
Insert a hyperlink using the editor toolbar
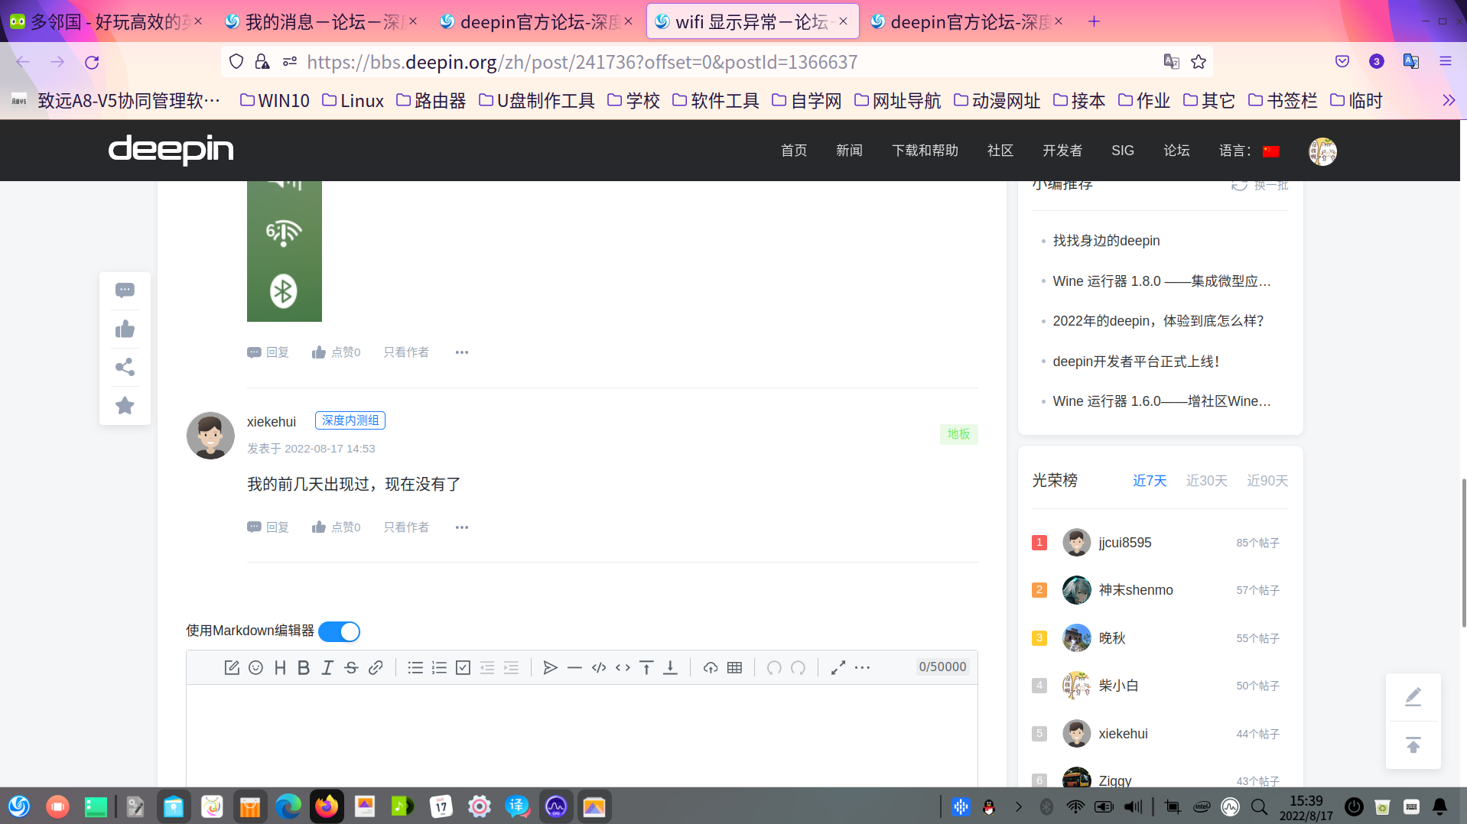(x=376, y=667)
